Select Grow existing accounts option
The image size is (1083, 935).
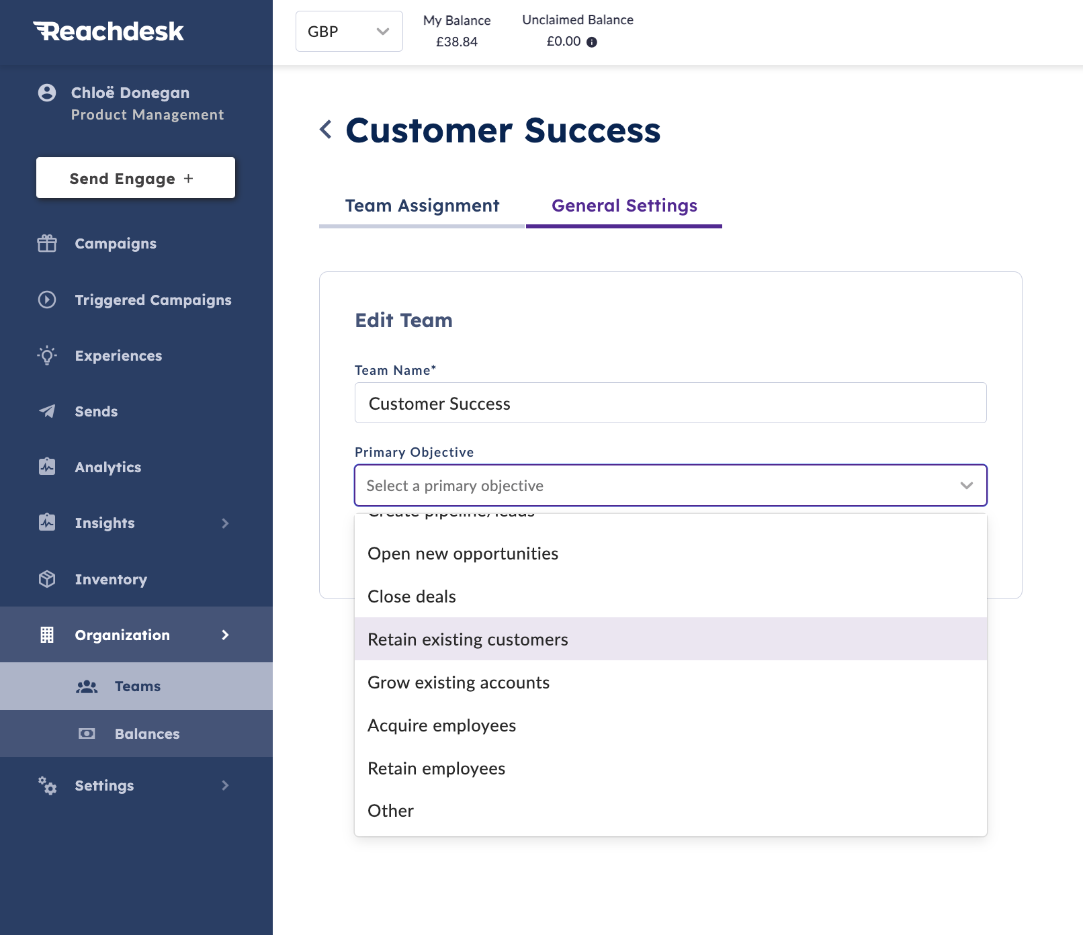point(670,682)
